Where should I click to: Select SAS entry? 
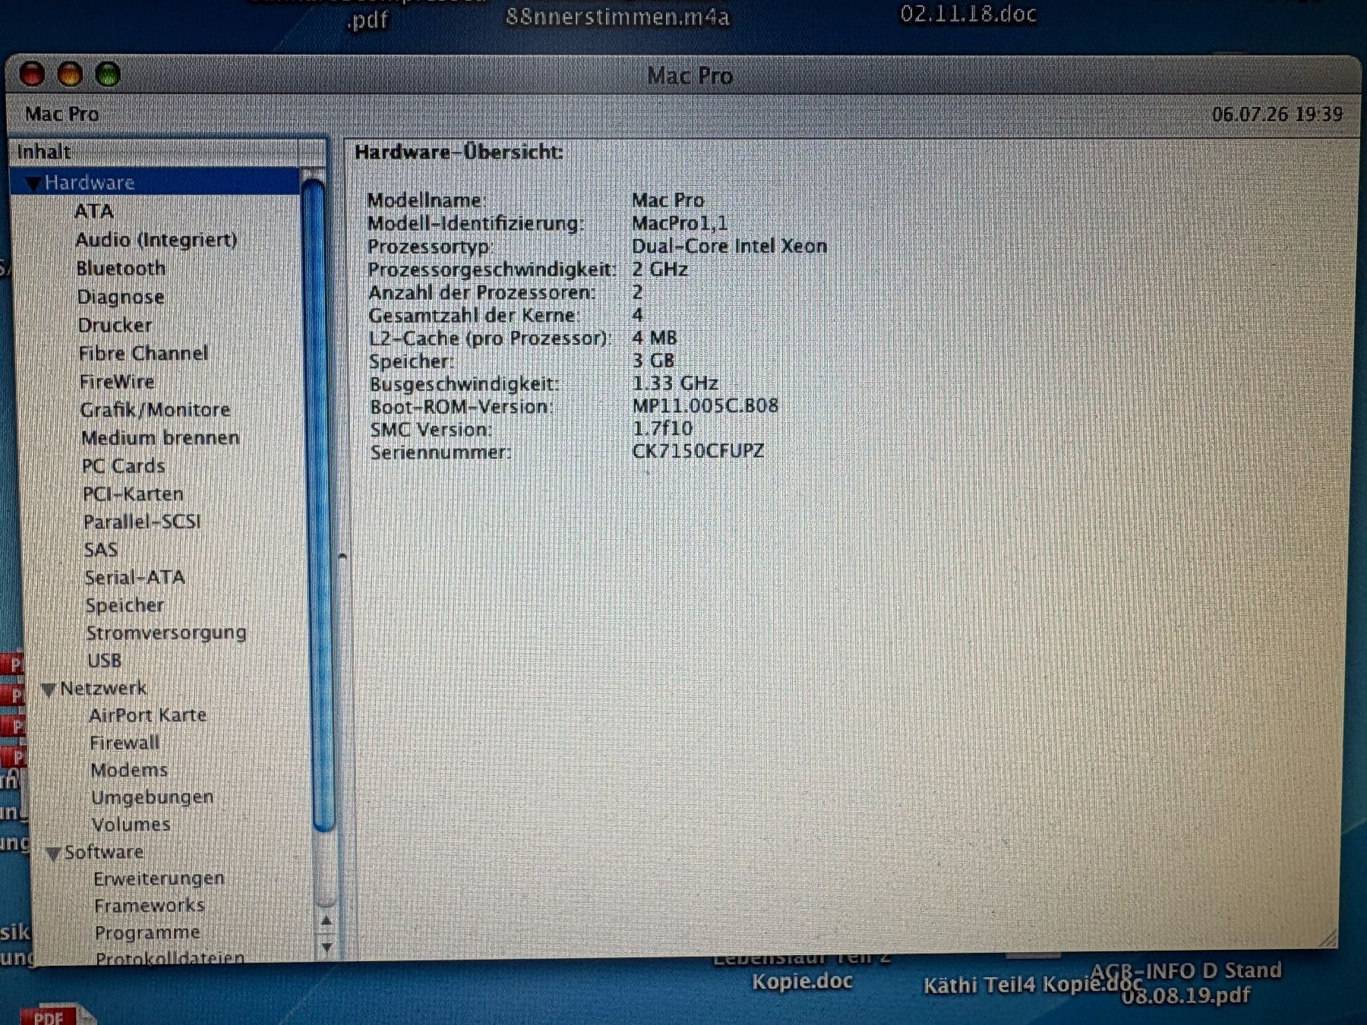pos(101,550)
